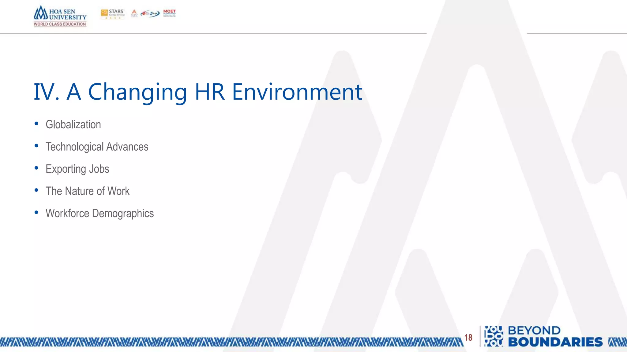
Task: Click the Hoa Sen University name text
Action: click(68, 14)
